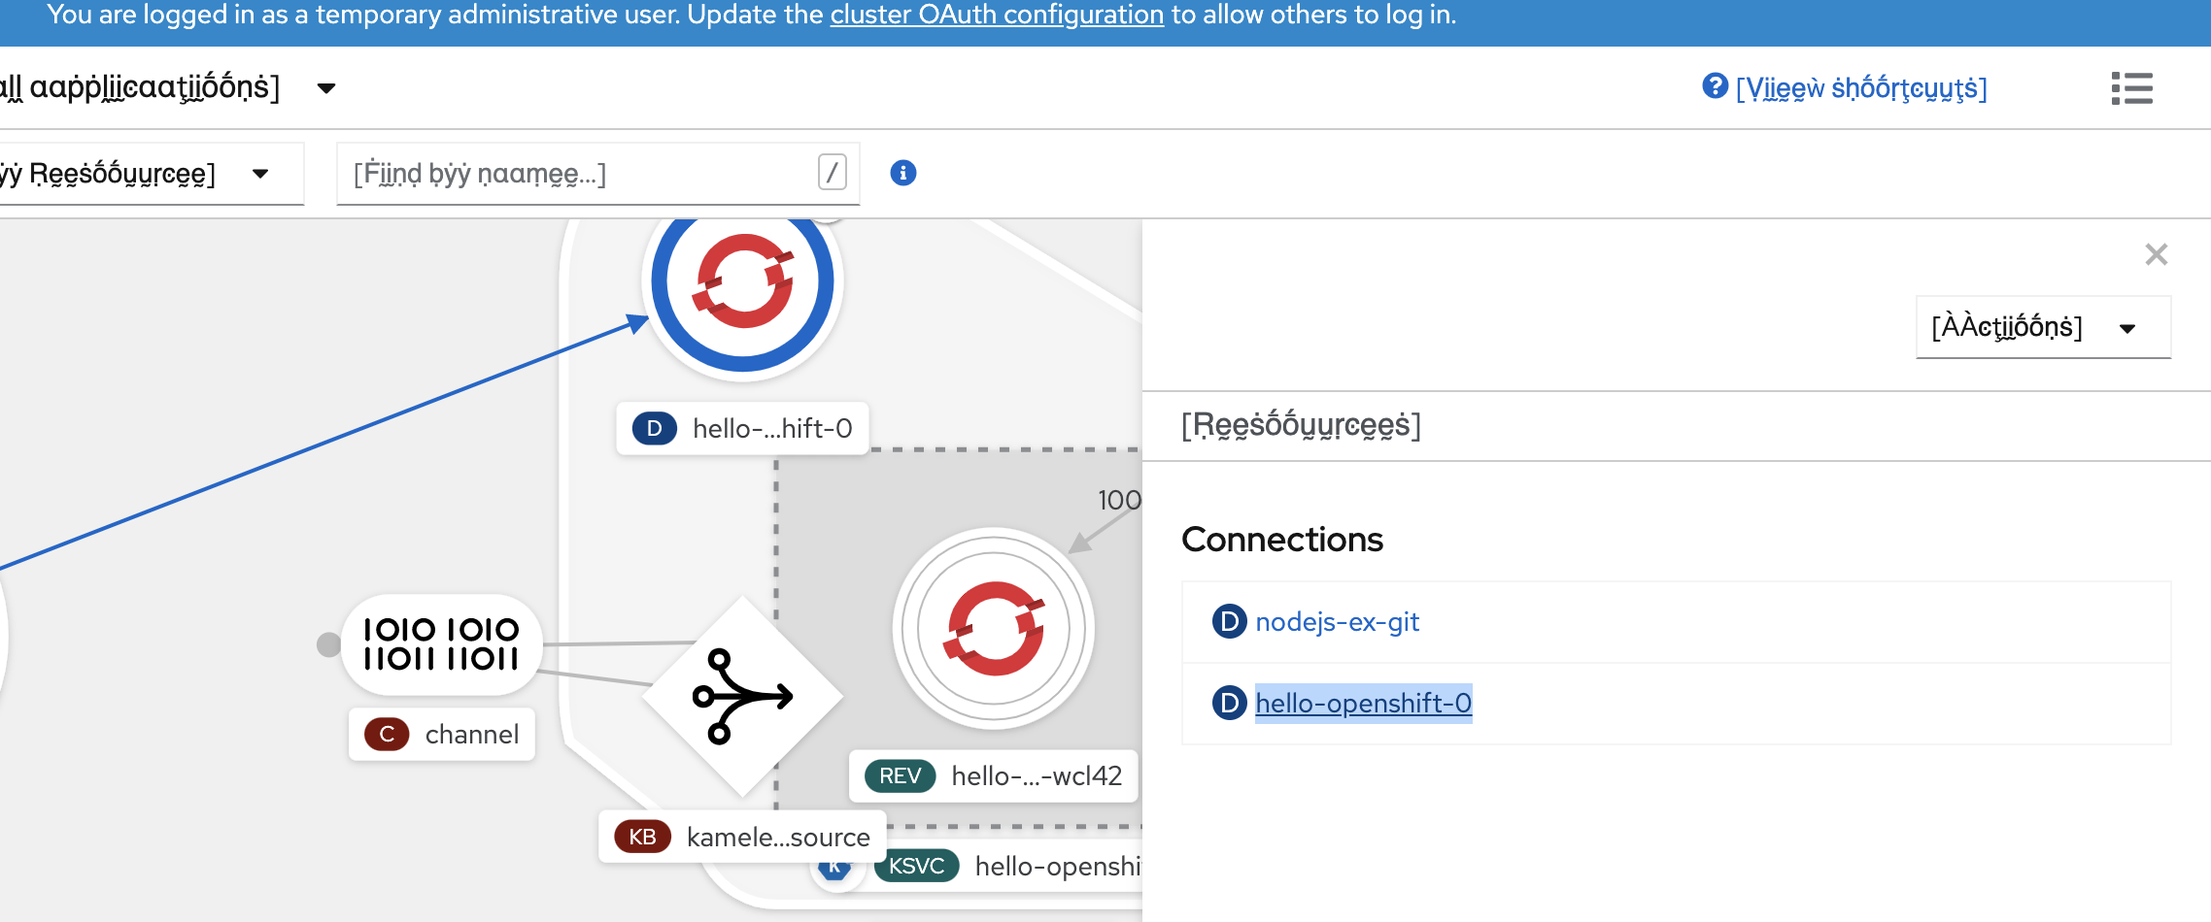Click the help question mark icon
This screenshot has height=922, width=2211.
(1715, 86)
